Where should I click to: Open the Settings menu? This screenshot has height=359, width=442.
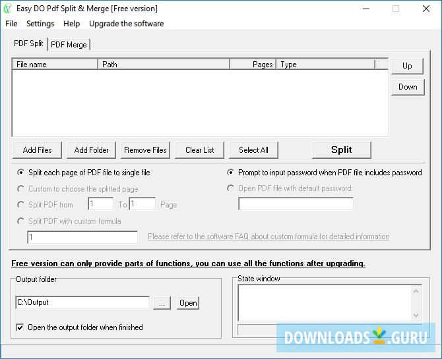[40, 24]
